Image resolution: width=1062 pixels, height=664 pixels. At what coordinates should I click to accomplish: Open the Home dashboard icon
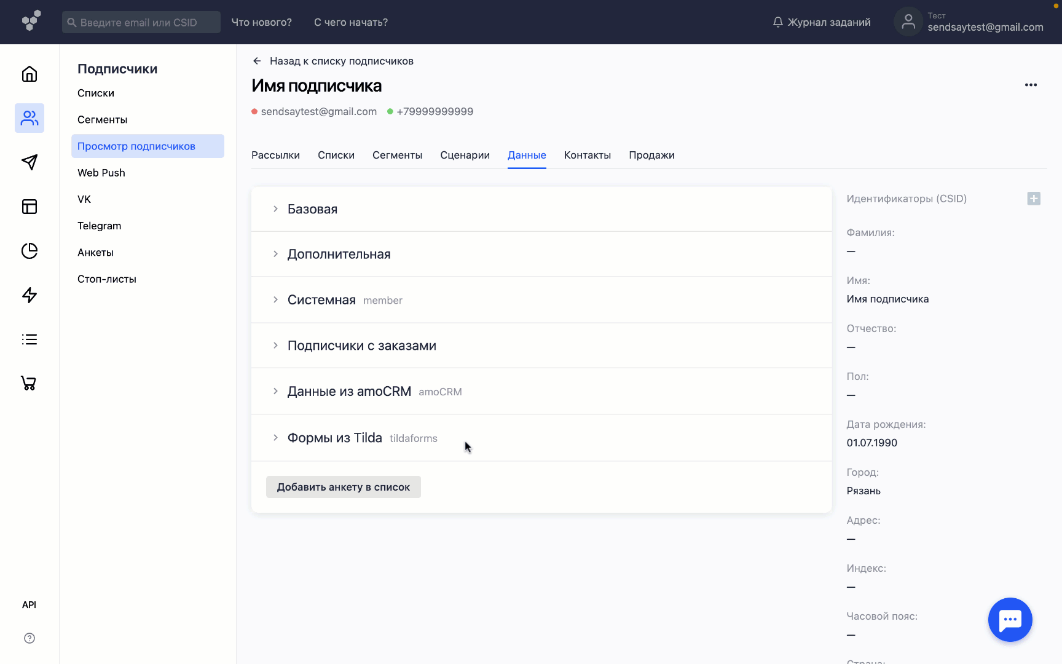tap(29, 74)
